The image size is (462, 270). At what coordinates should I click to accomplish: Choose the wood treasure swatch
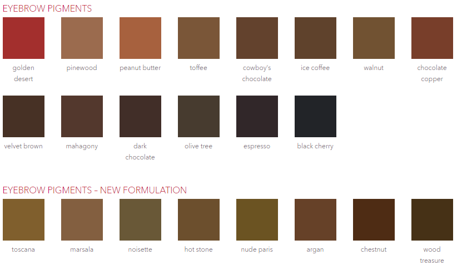coord(432,219)
